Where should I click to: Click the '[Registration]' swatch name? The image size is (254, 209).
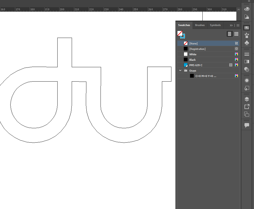coord(197,49)
